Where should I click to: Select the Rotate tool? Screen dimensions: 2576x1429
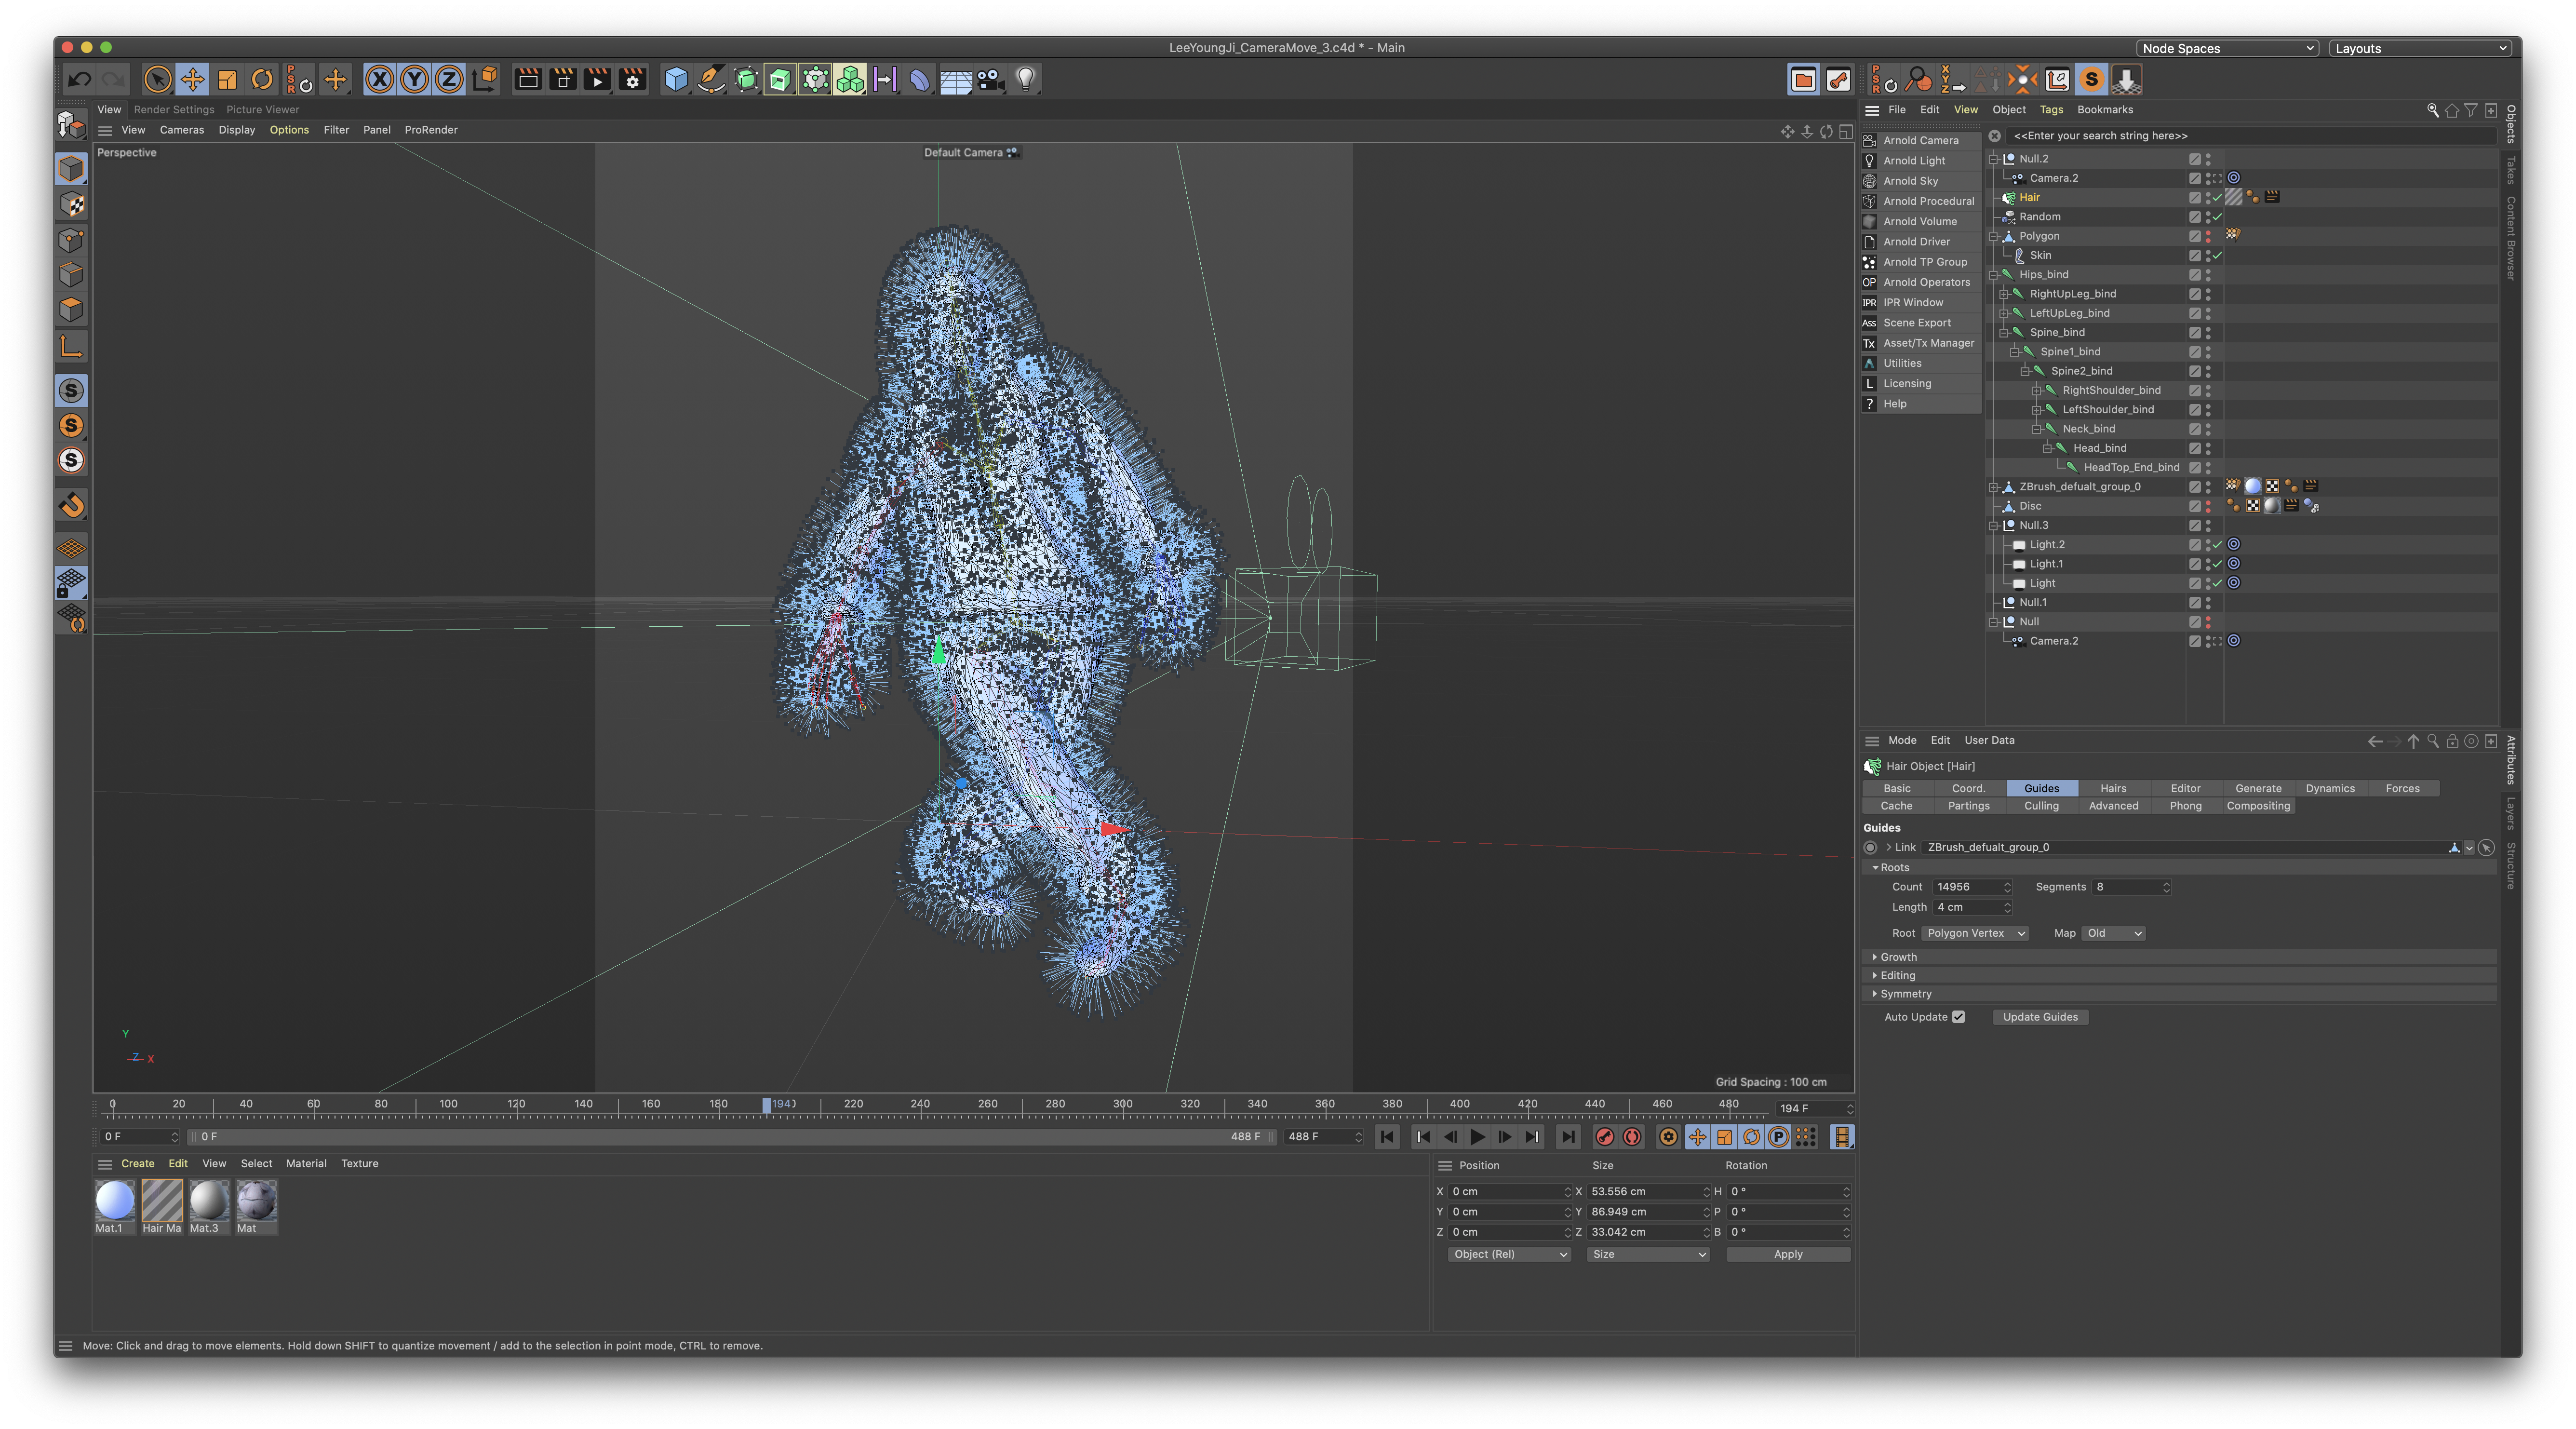tap(262, 80)
